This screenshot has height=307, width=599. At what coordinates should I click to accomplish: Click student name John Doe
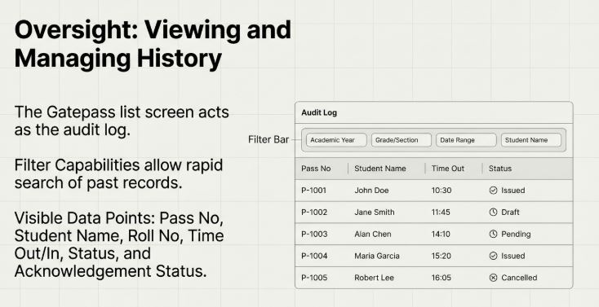[x=371, y=191]
